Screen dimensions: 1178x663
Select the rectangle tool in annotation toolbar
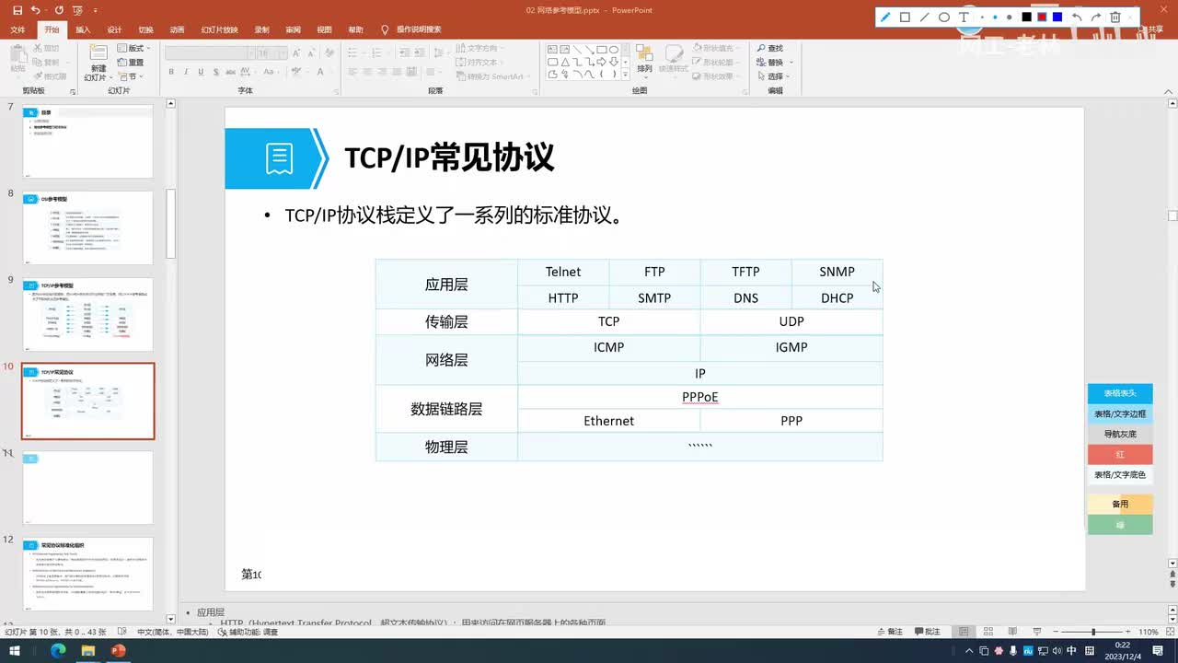(905, 17)
